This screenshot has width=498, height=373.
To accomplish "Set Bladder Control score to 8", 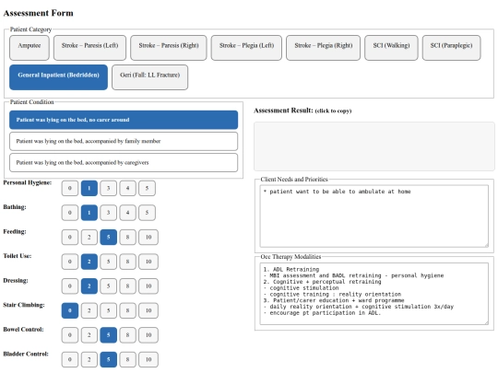I will 127,359.
